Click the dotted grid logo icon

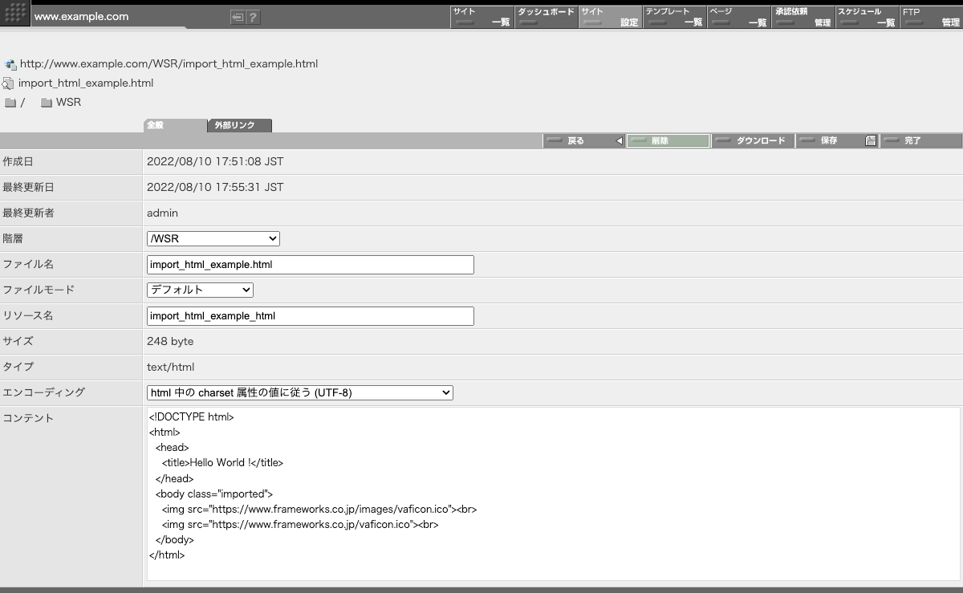tap(15, 15)
